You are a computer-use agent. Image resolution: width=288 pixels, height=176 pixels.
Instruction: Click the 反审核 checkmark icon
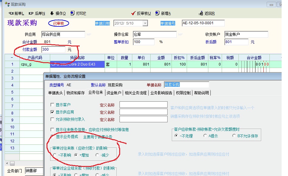point(133,13)
